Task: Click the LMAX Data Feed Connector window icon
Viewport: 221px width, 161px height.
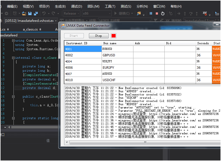Action: 63,26
